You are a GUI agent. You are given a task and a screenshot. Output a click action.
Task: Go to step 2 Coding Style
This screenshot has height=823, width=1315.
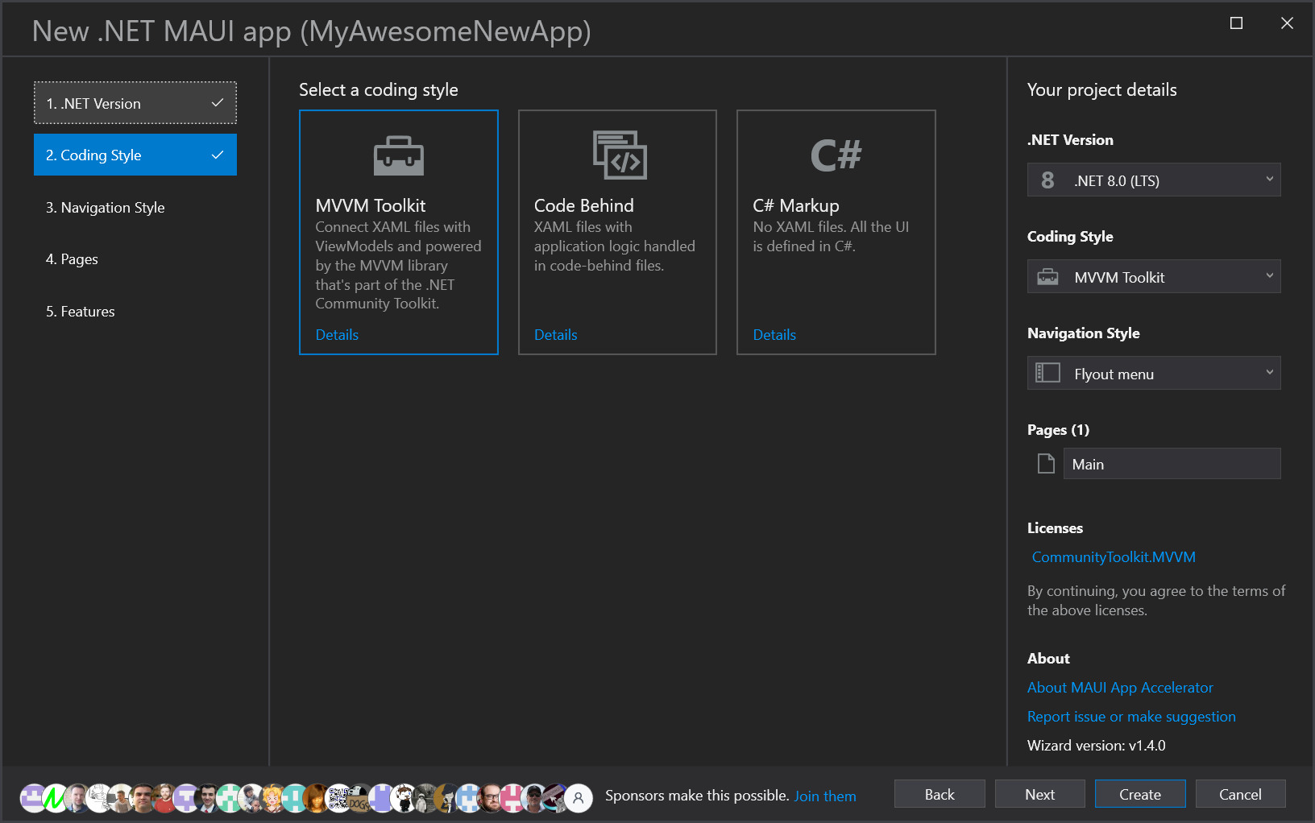135,155
